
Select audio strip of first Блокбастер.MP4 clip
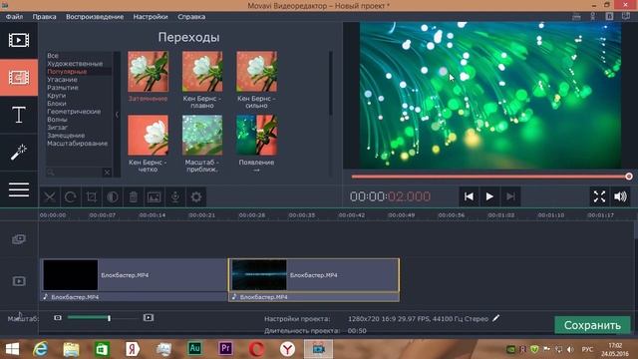134,297
